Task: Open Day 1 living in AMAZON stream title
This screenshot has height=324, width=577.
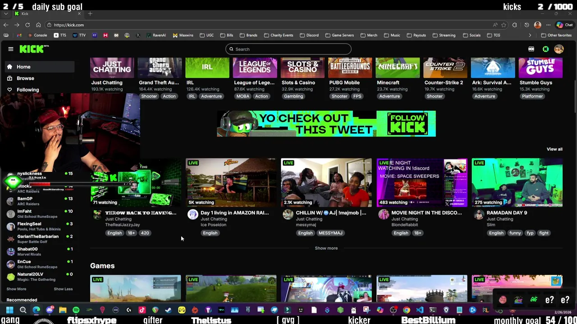Action: [234, 212]
